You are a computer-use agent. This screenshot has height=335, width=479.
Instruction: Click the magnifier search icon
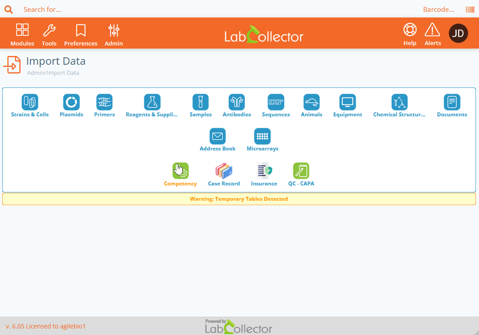click(x=9, y=10)
